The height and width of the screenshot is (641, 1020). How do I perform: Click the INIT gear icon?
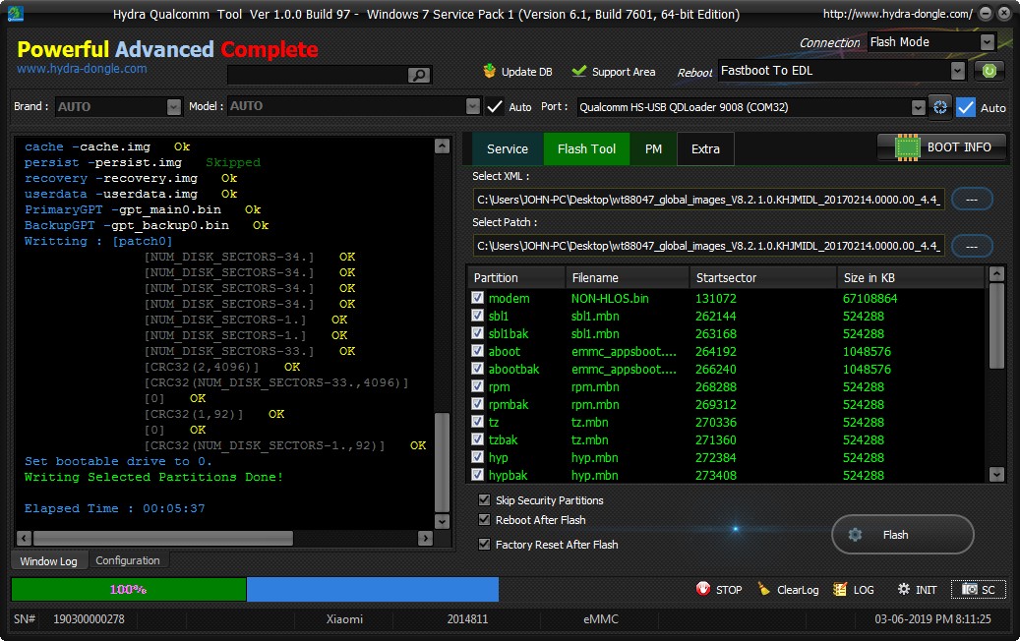pyautogui.click(x=903, y=589)
